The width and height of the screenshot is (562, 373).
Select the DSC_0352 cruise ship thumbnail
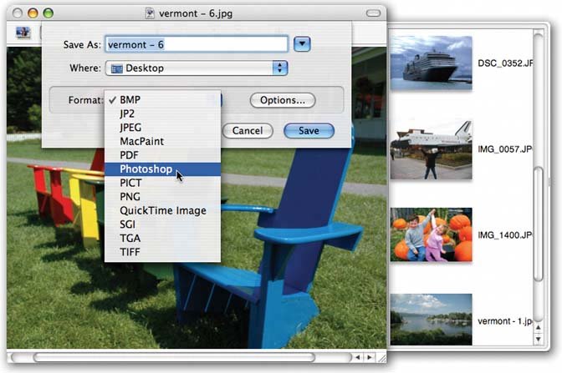coord(430,63)
